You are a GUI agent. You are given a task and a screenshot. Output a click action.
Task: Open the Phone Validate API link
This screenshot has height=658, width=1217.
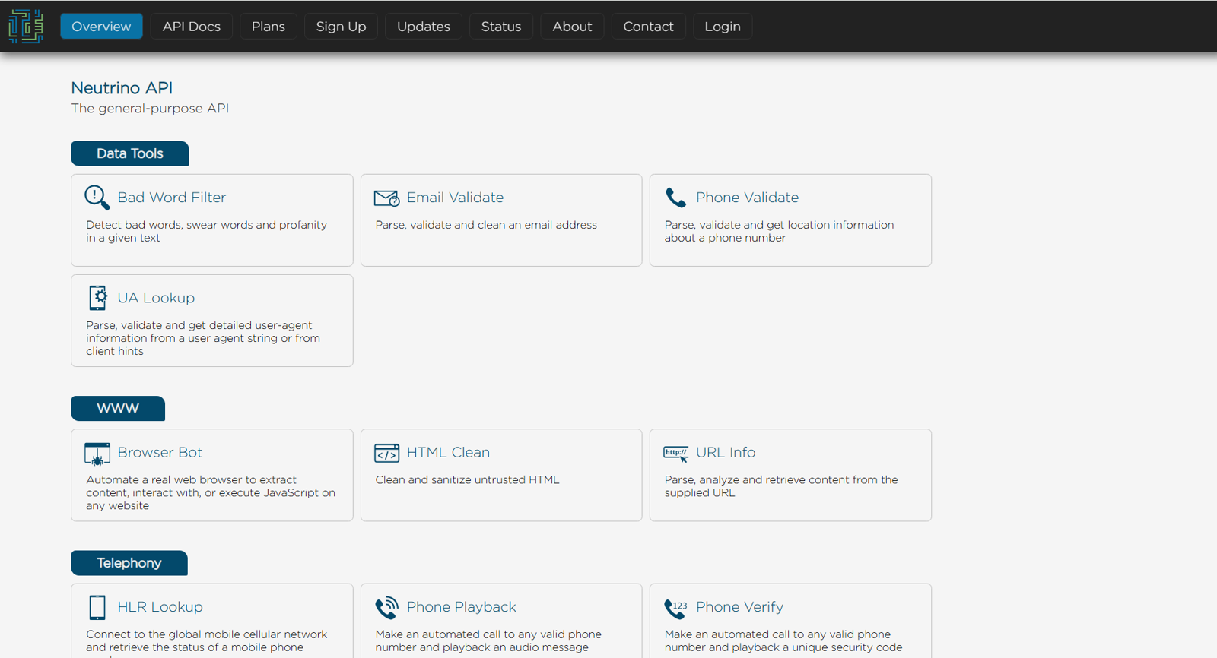(x=747, y=198)
